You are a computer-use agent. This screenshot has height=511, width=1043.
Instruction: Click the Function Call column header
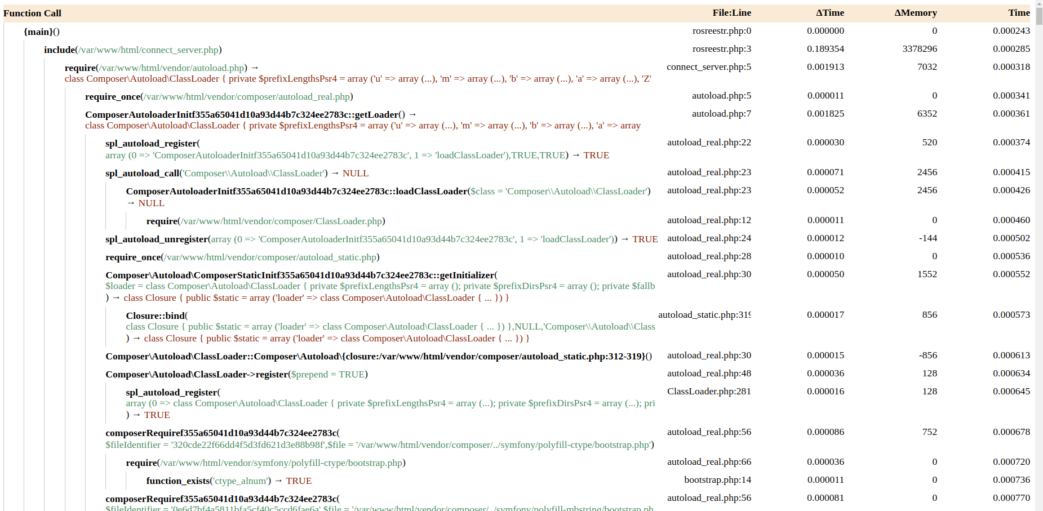click(33, 13)
